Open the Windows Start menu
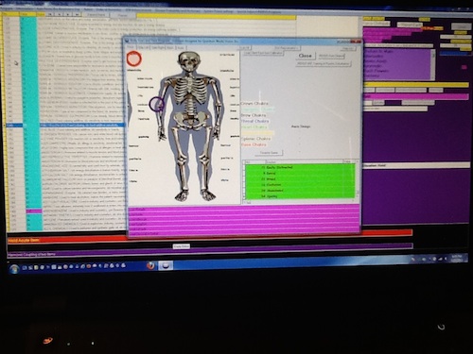Screen dimensions: 473x354 (x=14, y=268)
